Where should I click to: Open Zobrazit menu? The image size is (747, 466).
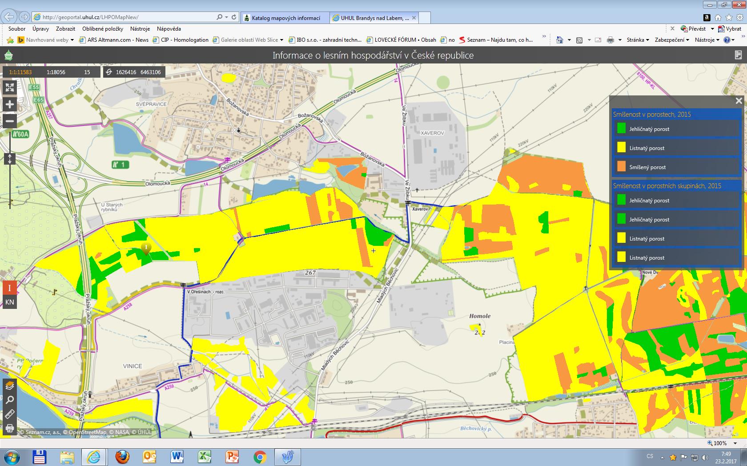tap(65, 28)
